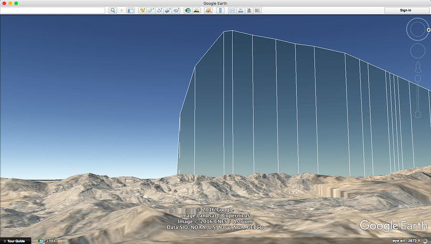Select the Add Image Overlay tool
This screenshot has width=431, height=244.
coord(168,10)
